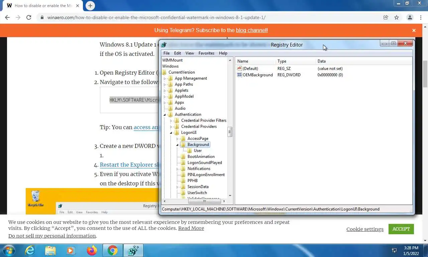
Task: Click the Credential Provider Filters folder icon
Action: pyautogui.click(x=177, y=120)
